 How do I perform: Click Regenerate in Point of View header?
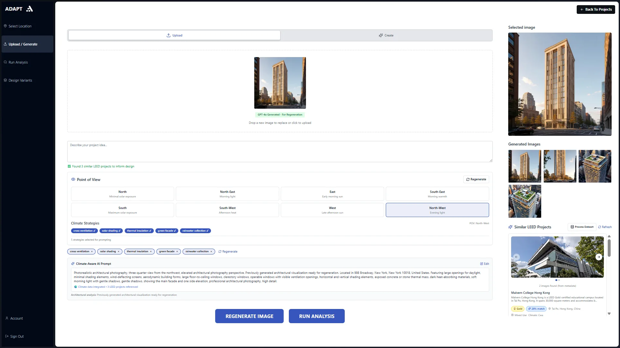(x=476, y=179)
